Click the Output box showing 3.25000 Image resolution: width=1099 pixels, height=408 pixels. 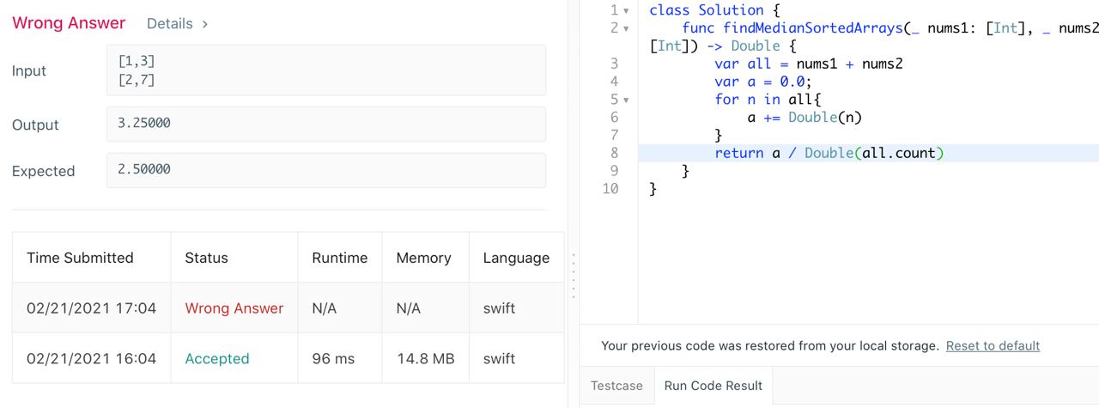coord(325,124)
